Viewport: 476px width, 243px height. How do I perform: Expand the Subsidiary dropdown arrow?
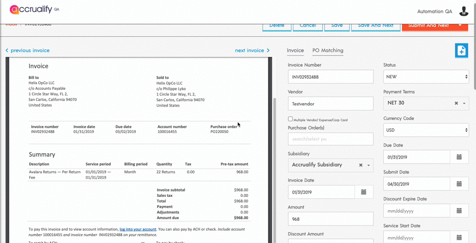click(x=369, y=166)
